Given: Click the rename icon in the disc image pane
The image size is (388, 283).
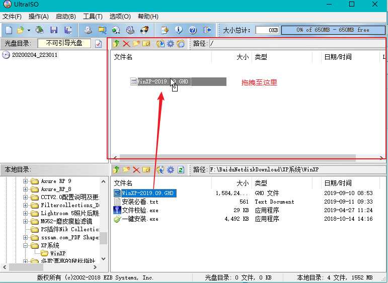Looking at the screenshot, I should coord(146,44).
